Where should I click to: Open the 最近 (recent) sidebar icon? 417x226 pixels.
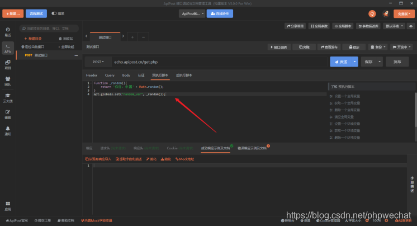8,32
